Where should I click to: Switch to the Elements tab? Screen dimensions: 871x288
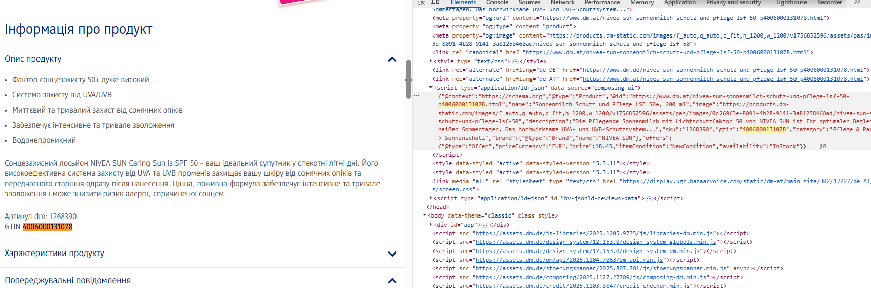tap(463, 3)
